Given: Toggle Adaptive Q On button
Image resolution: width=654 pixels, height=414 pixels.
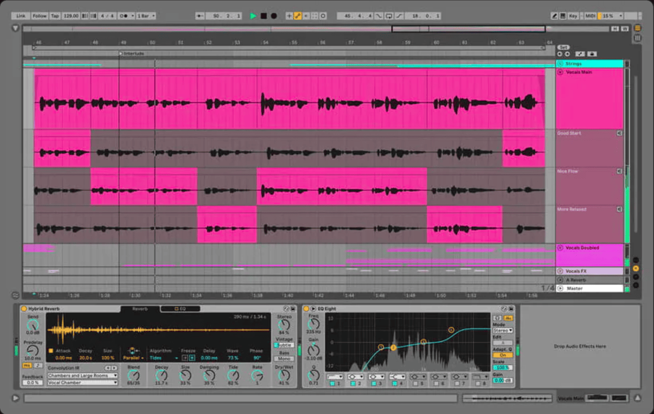Looking at the screenshot, I should pyautogui.click(x=503, y=355).
